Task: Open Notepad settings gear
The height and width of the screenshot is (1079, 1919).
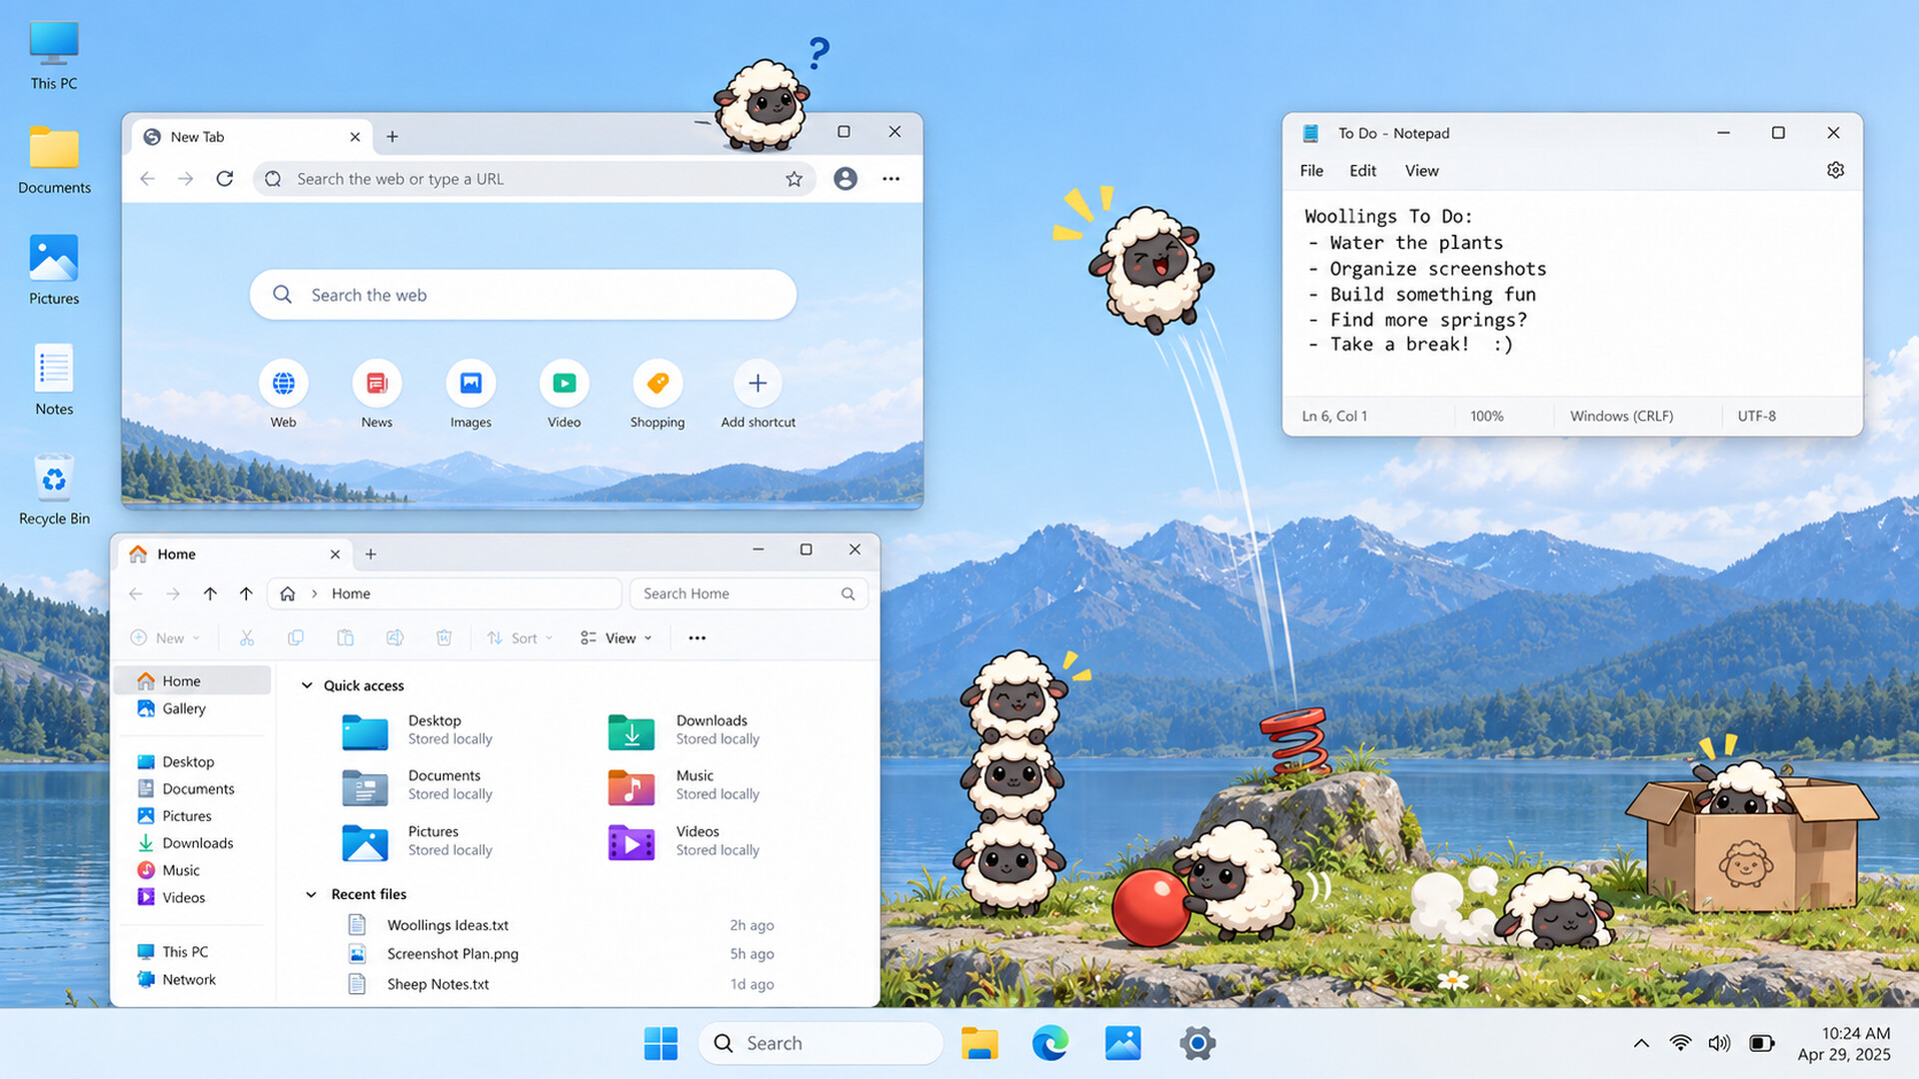Action: tap(1835, 171)
